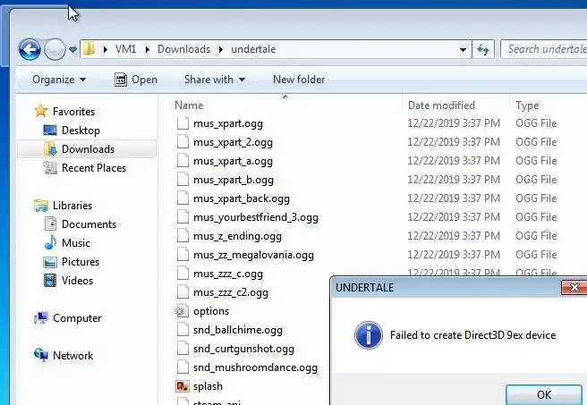
Task: Open address bar previous locations dropdown
Action: pyautogui.click(x=463, y=49)
